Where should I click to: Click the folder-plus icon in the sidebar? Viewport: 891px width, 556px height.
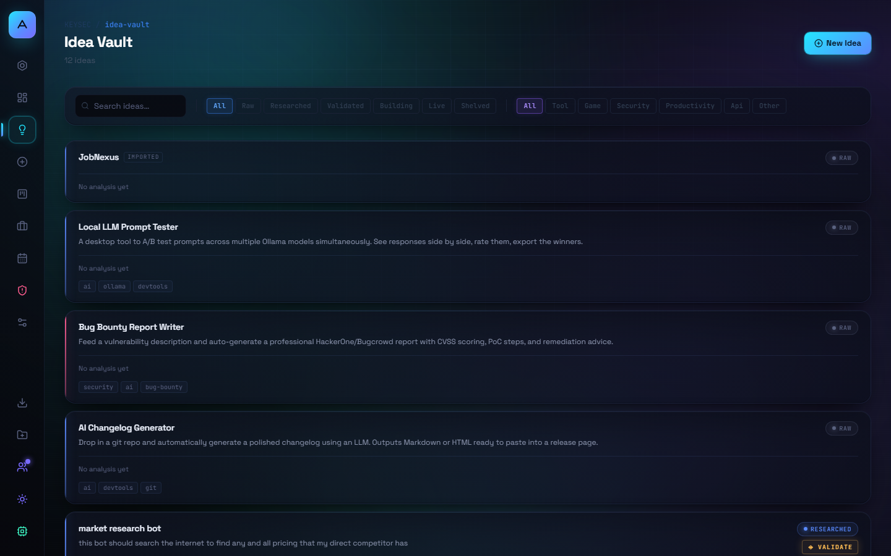coord(22,435)
